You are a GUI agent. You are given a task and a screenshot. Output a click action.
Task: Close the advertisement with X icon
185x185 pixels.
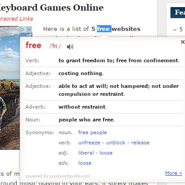pos(29,30)
